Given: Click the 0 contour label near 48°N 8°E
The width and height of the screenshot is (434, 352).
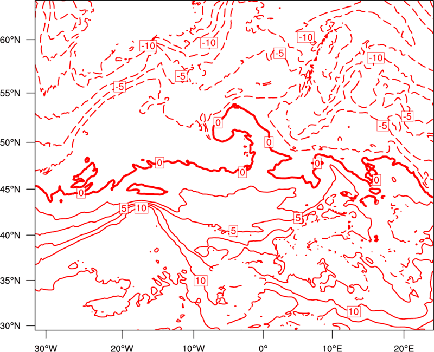Looking at the screenshot, I should (x=317, y=164).
